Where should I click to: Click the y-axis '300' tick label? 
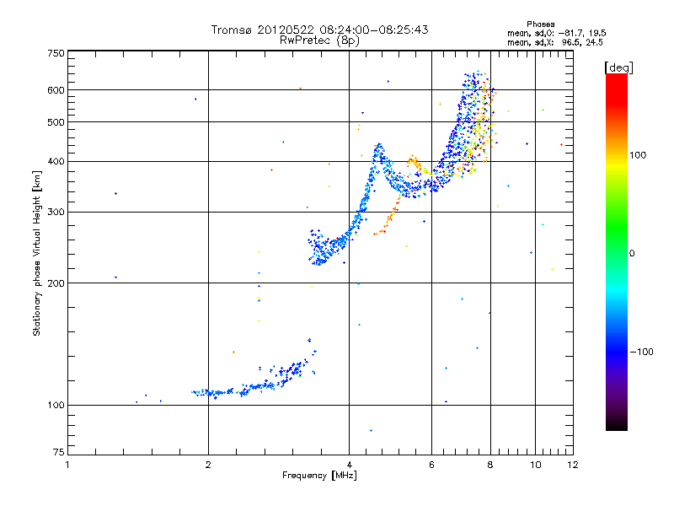pos(56,212)
